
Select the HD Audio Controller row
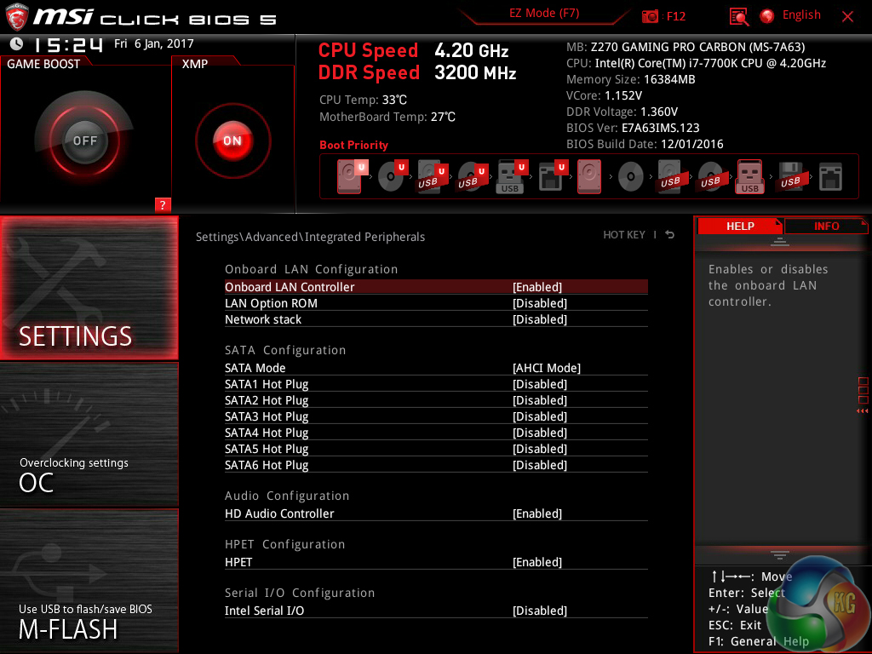pos(279,513)
